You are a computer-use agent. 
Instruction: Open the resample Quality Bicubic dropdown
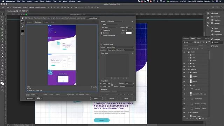(127, 86)
